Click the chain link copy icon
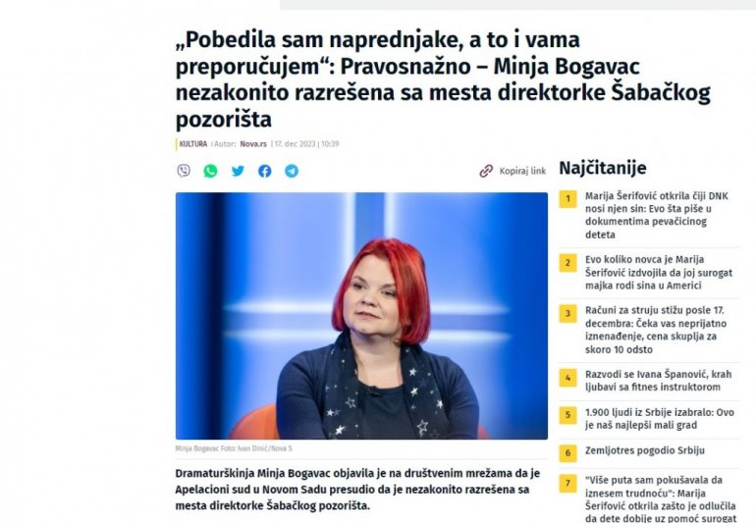The height and width of the screenshot is (523, 756). [486, 171]
